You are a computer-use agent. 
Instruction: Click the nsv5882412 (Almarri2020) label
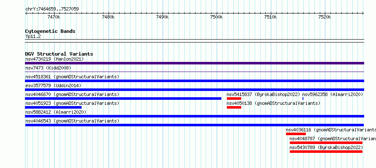[56, 112]
